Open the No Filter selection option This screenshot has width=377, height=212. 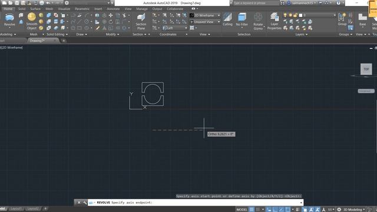(x=242, y=19)
